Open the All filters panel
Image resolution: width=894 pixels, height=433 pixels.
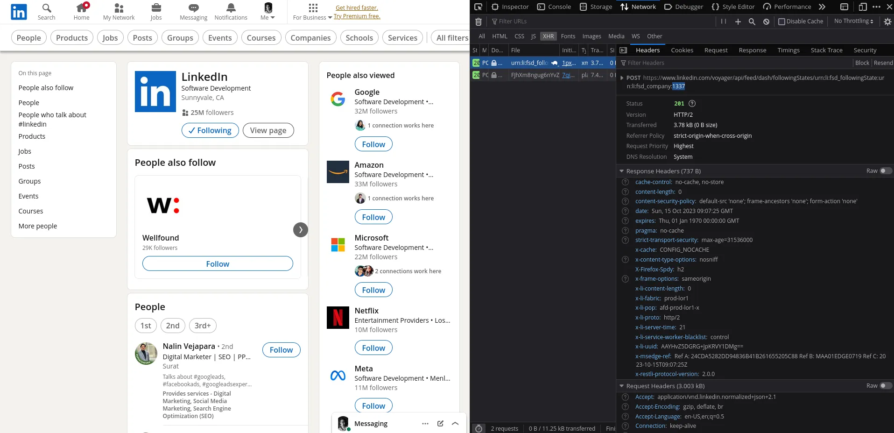click(452, 38)
